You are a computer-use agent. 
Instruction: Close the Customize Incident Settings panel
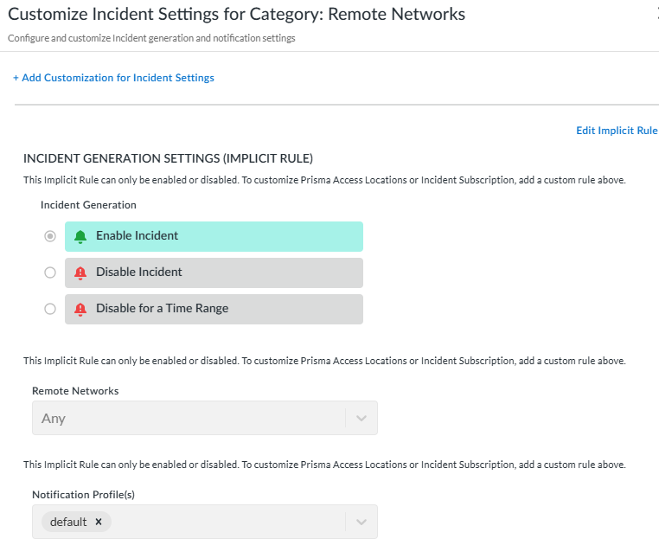coord(656,14)
